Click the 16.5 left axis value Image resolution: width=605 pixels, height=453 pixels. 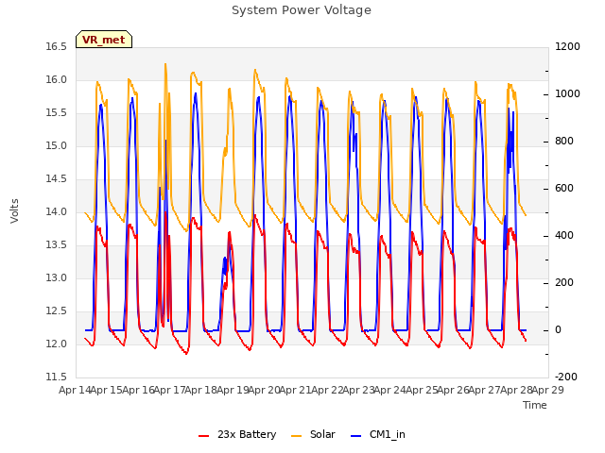[57, 47]
